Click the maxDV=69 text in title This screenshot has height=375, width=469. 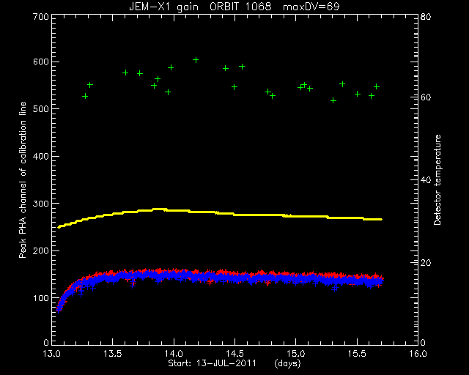coord(311,7)
